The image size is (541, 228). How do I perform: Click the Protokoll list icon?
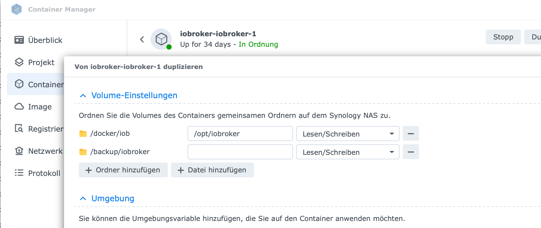19,173
